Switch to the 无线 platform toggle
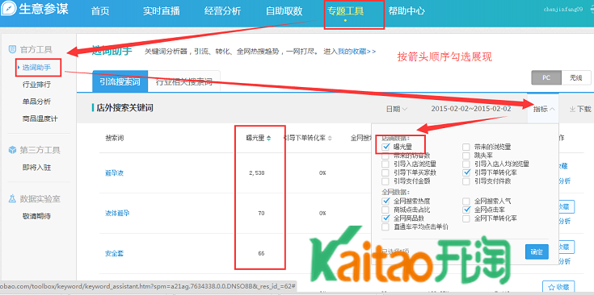This screenshot has width=594, height=295. pos(576,78)
